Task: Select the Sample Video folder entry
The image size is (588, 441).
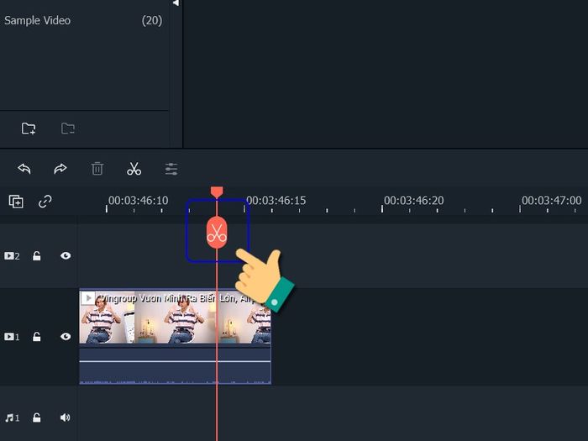Action: (x=83, y=20)
